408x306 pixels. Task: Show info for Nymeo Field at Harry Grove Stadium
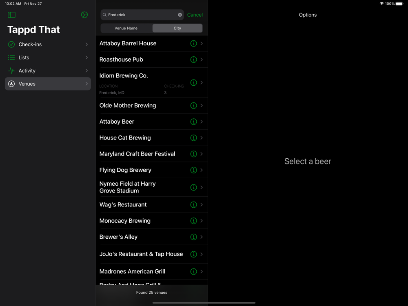tap(193, 187)
